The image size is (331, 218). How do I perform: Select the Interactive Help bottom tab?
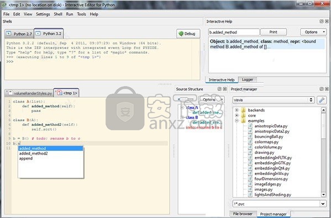click(222, 79)
